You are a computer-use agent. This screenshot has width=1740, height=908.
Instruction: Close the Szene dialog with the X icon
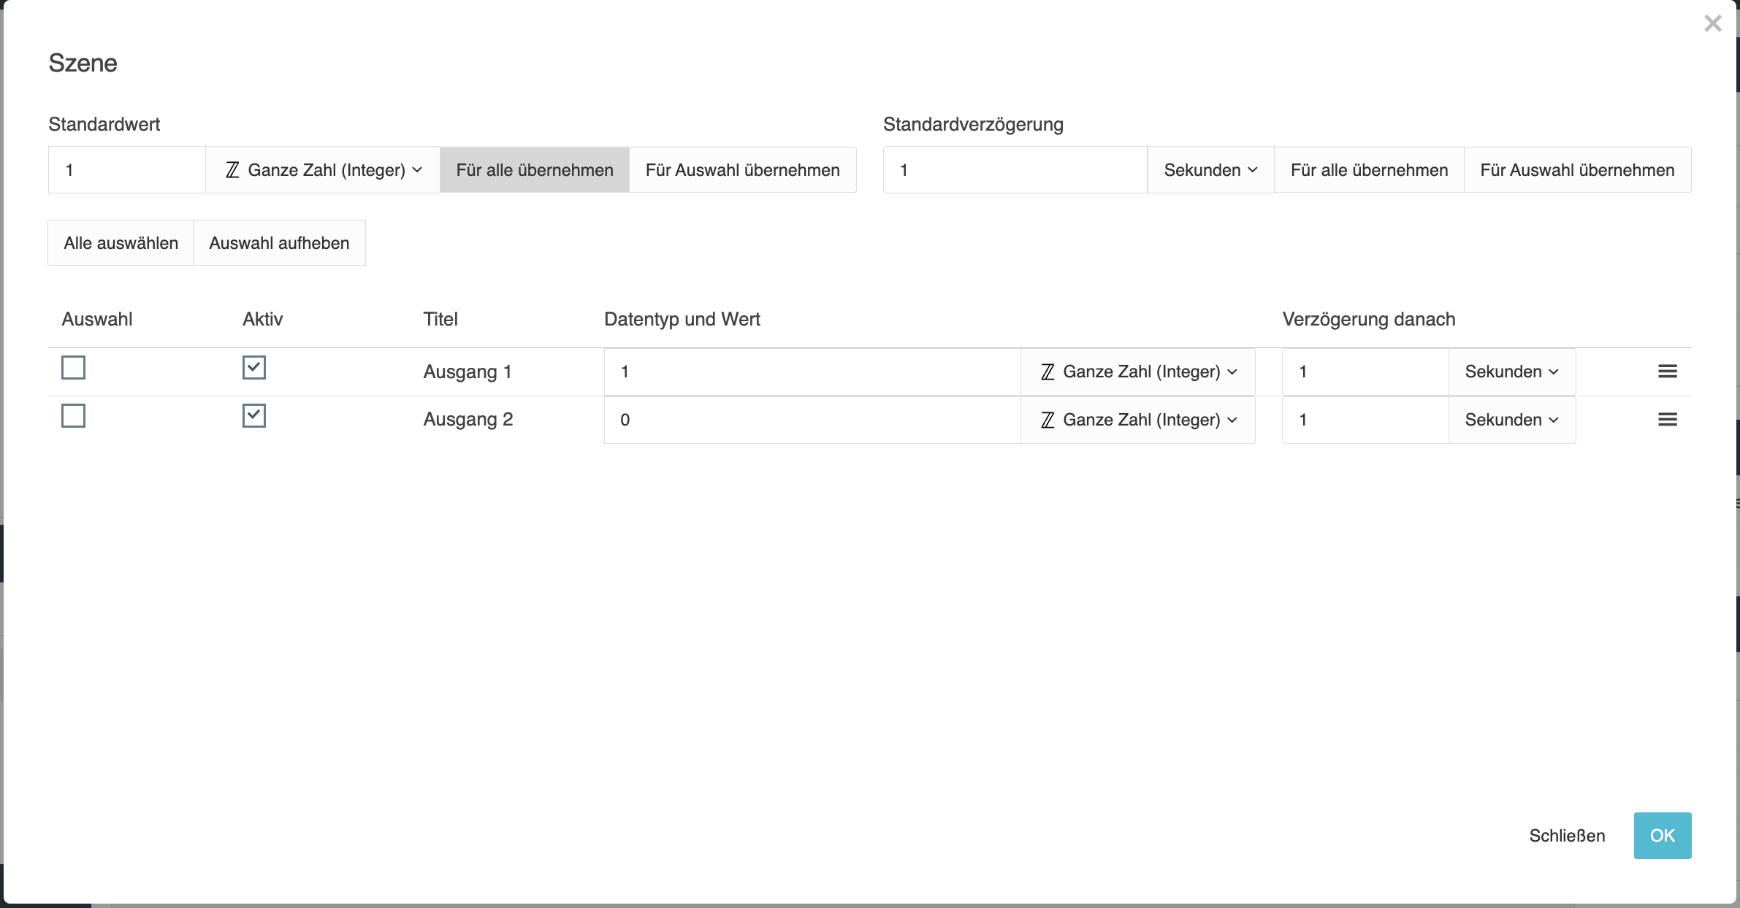point(1712,23)
